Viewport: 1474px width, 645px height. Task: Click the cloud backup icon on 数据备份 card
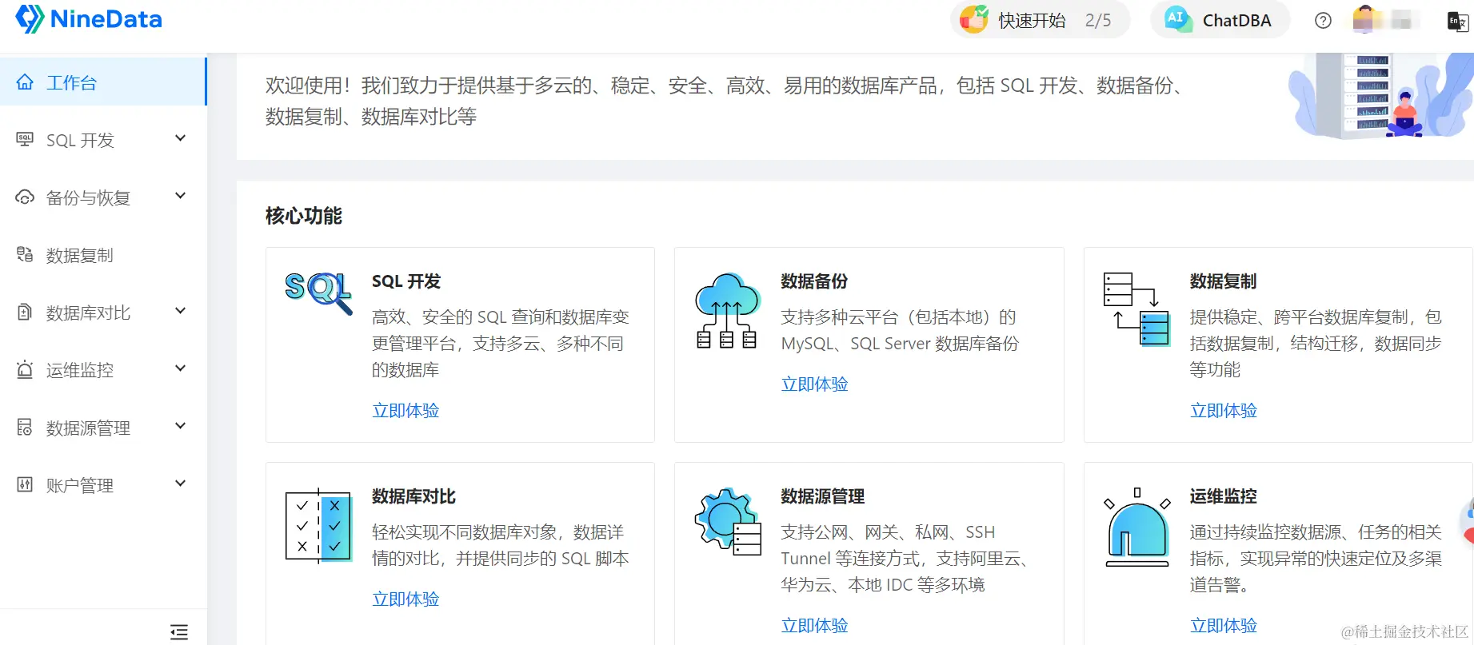pos(727,310)
